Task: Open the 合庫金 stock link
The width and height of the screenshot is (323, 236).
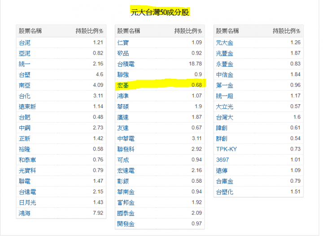Action: pos(225,181)
